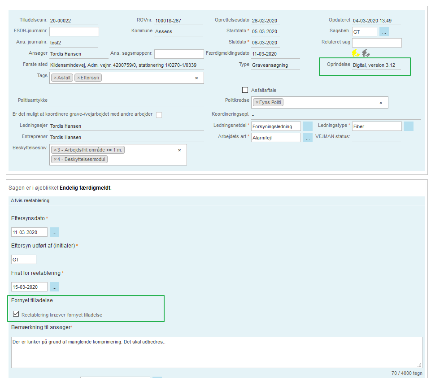The image size is (431, 378).
Task: Remove '3 - Arbejdsfrit område' protection level
Action: pos(55,150)
